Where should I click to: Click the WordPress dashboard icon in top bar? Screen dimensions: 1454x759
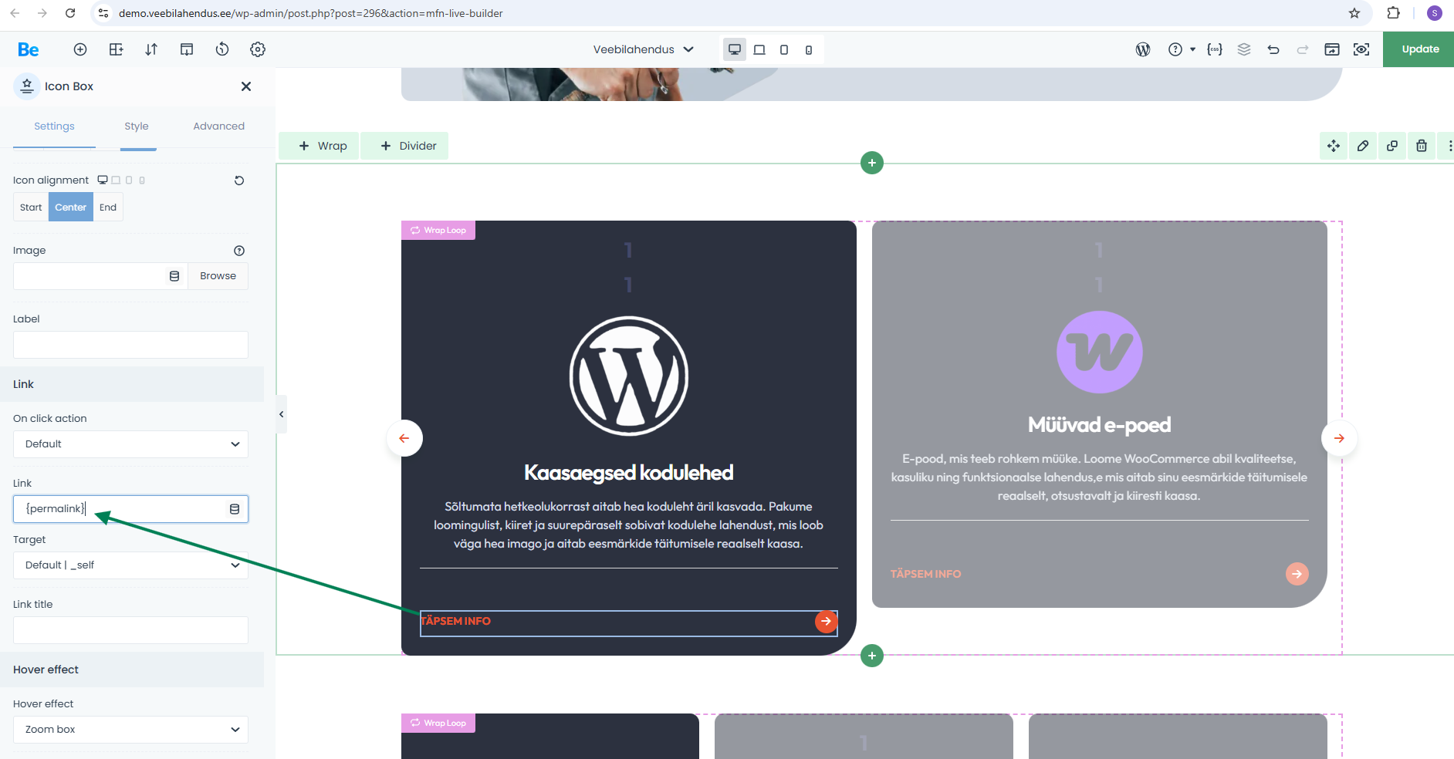(x=1143, y=49)
